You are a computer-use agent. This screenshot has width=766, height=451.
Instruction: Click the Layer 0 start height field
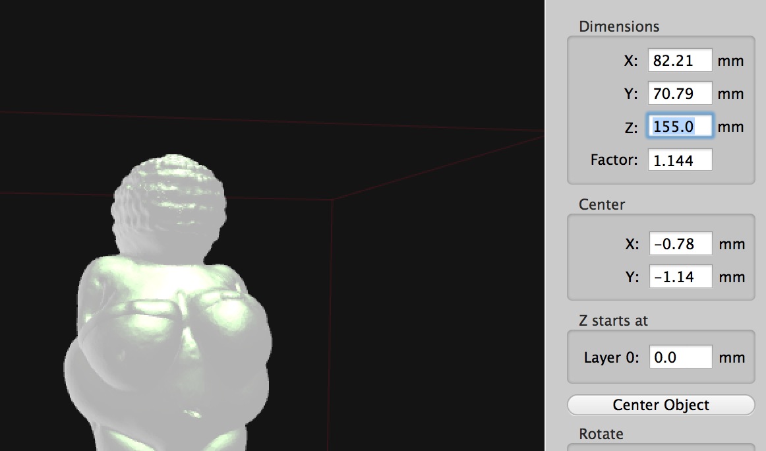pyautogui.click(x=680, y=357)
